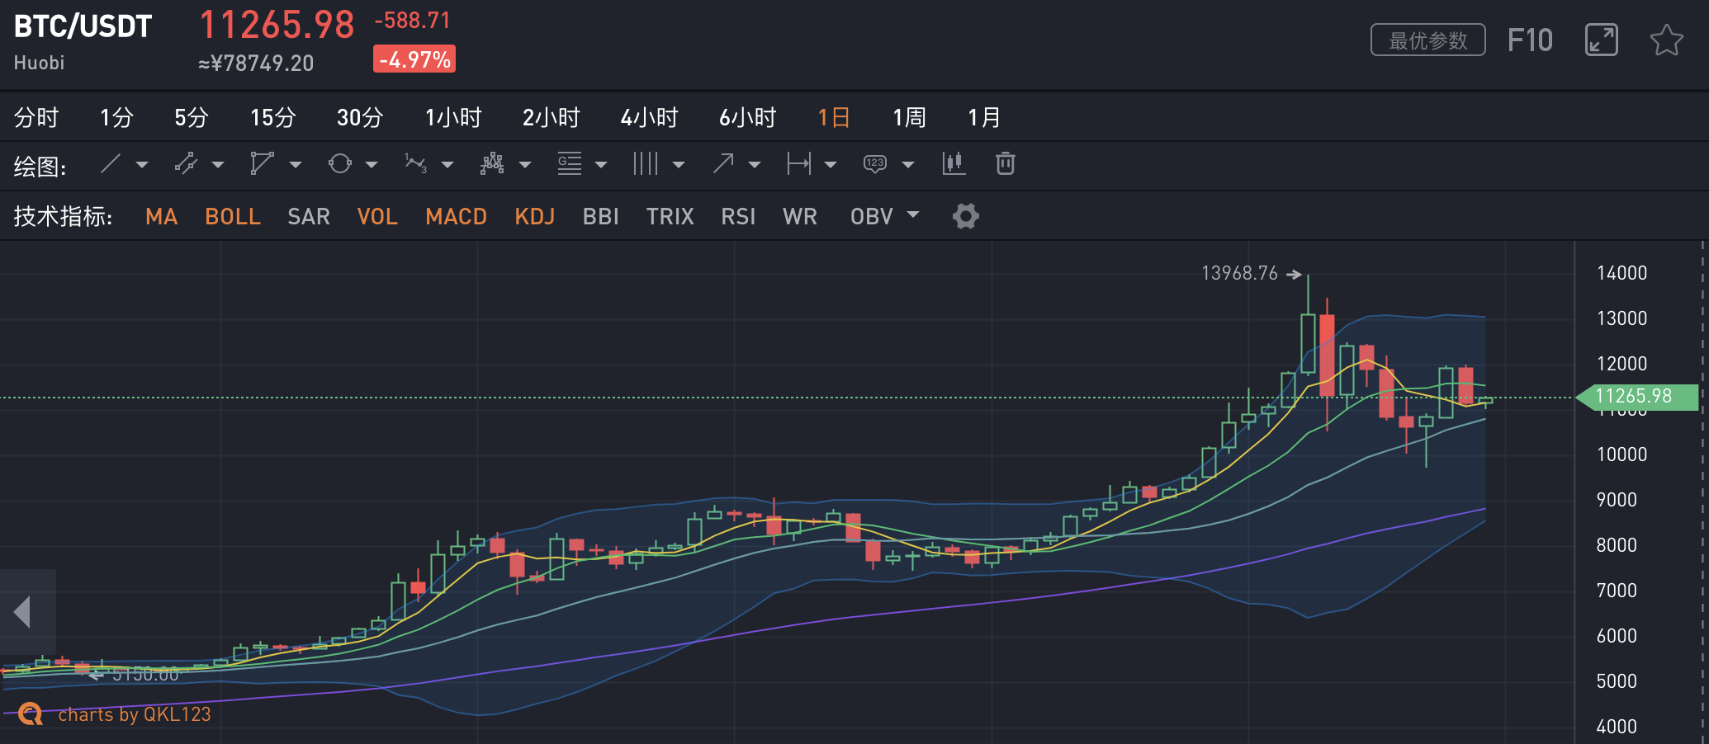Open charts by QKL123 link
1709x744 pixels.
[x=135, y=714]
